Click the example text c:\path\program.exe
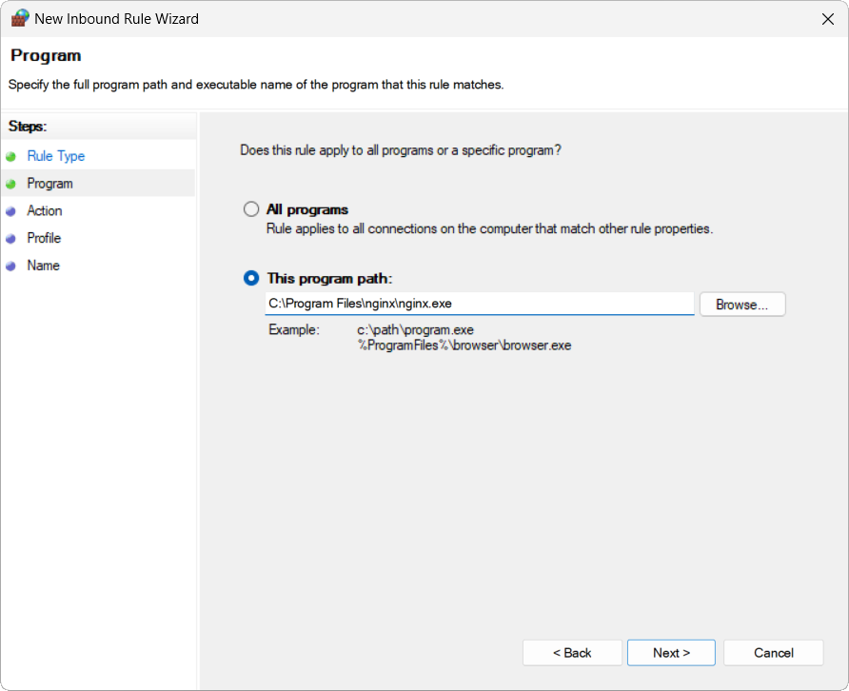849x691 pixels. tap(415, 329)
